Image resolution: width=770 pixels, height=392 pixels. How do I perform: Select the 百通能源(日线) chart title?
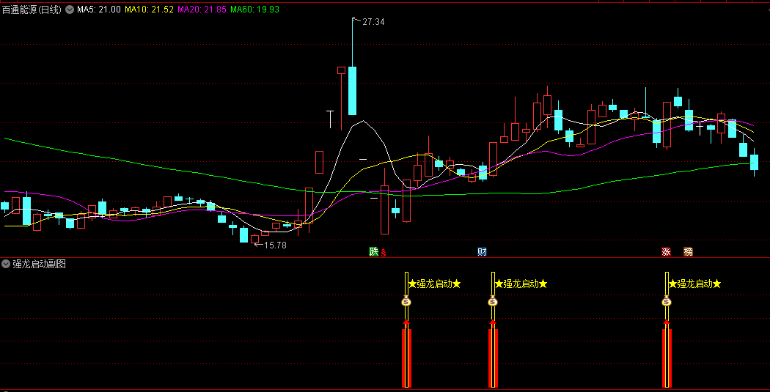(32, 10)
